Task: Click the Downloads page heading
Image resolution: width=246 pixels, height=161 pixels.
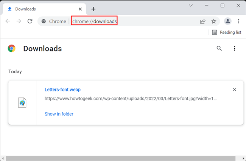Action: tap(42, 48)
